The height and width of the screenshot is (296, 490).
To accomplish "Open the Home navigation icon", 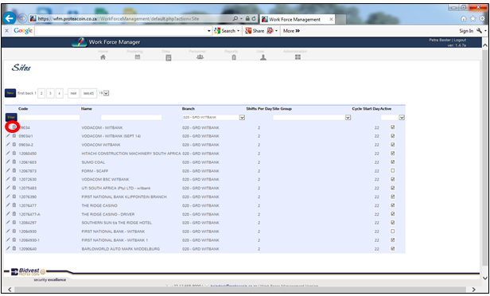I will (103, 57).
